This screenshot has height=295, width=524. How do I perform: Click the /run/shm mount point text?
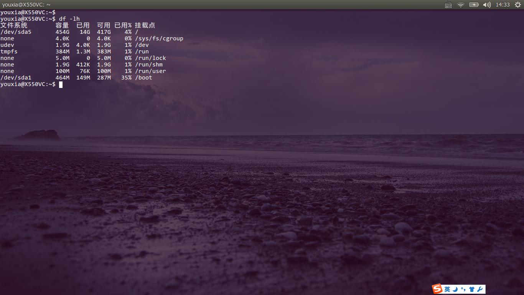(x=148, y=65)
